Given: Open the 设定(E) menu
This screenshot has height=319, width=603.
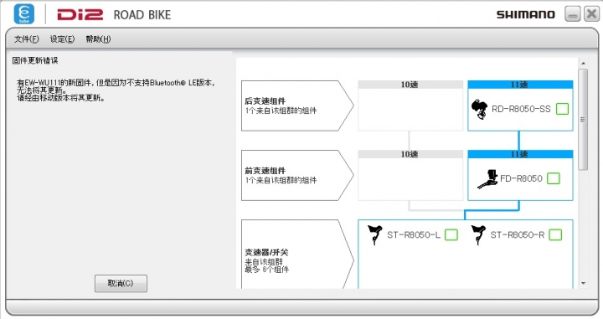Looking at the screenshot, I should (62, 39).
